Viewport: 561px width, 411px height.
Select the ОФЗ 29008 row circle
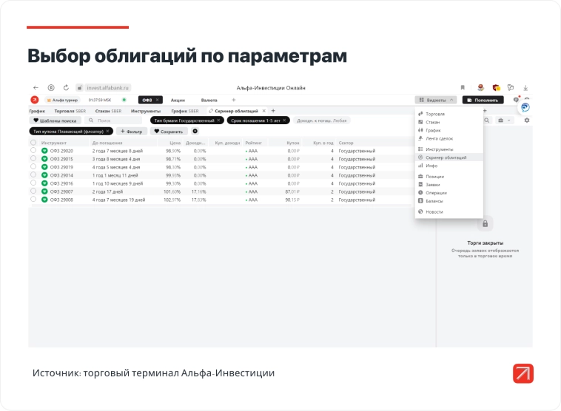pyautogui.click(x=33, y=199)
